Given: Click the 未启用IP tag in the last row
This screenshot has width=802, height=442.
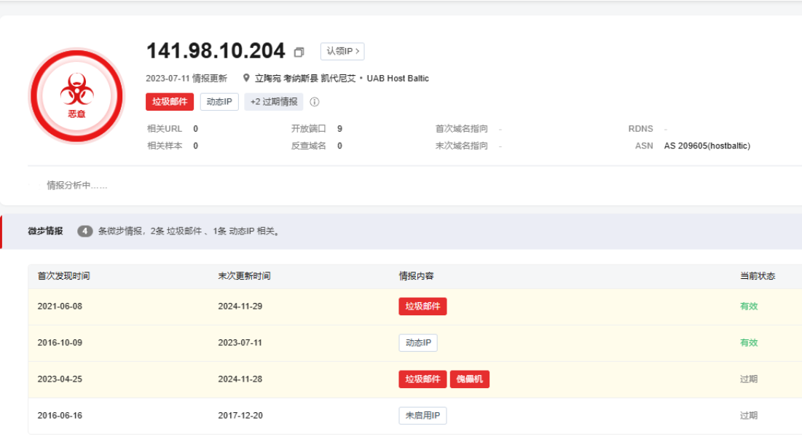Looking at the screenshot, I should coord(422,416).
